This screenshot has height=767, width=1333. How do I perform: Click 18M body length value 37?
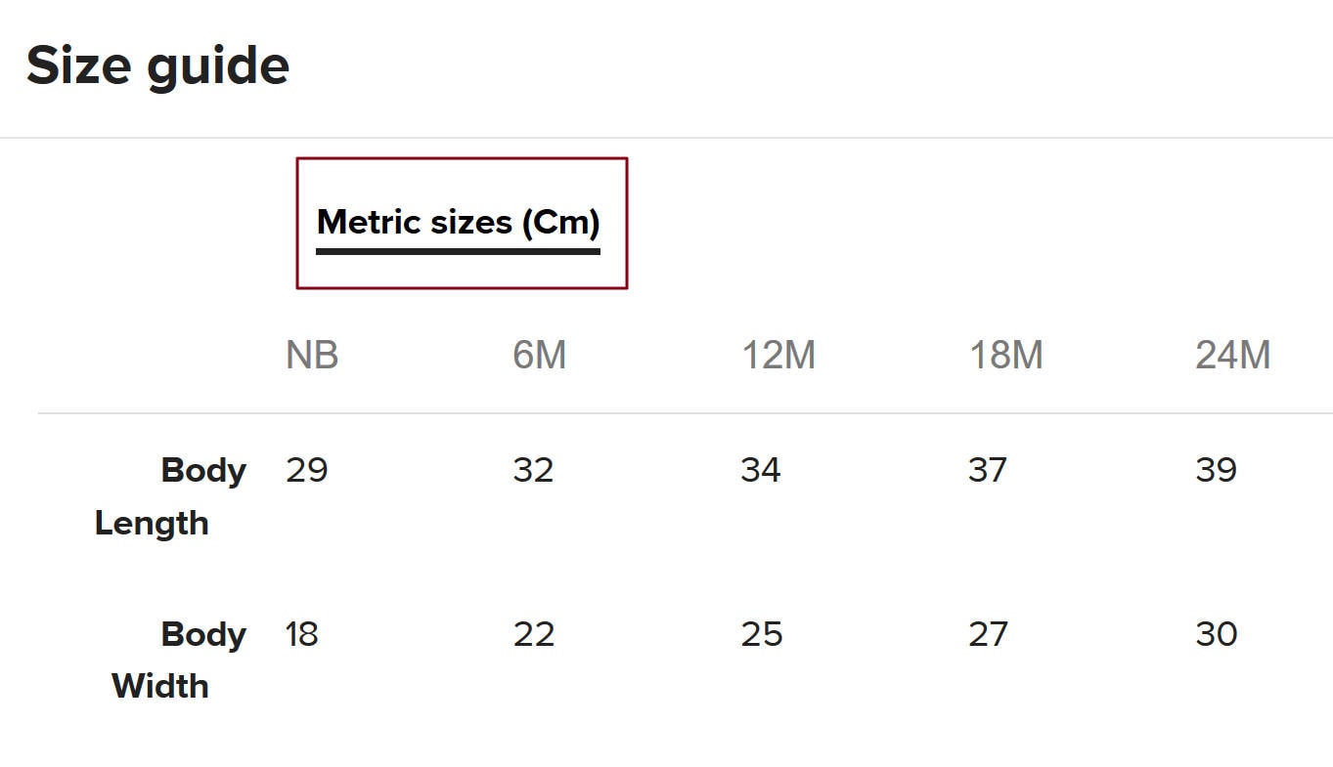point(988,470)
